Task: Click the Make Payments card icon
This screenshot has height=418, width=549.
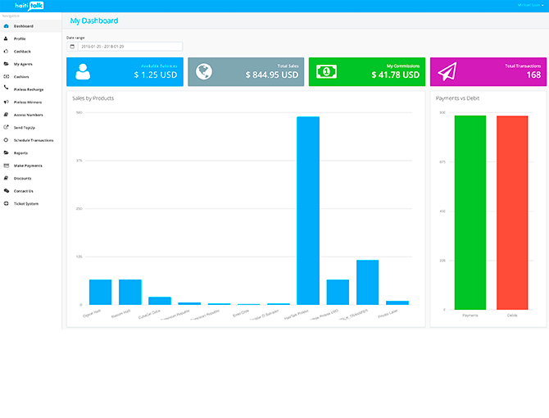Action: click(7, 166)
